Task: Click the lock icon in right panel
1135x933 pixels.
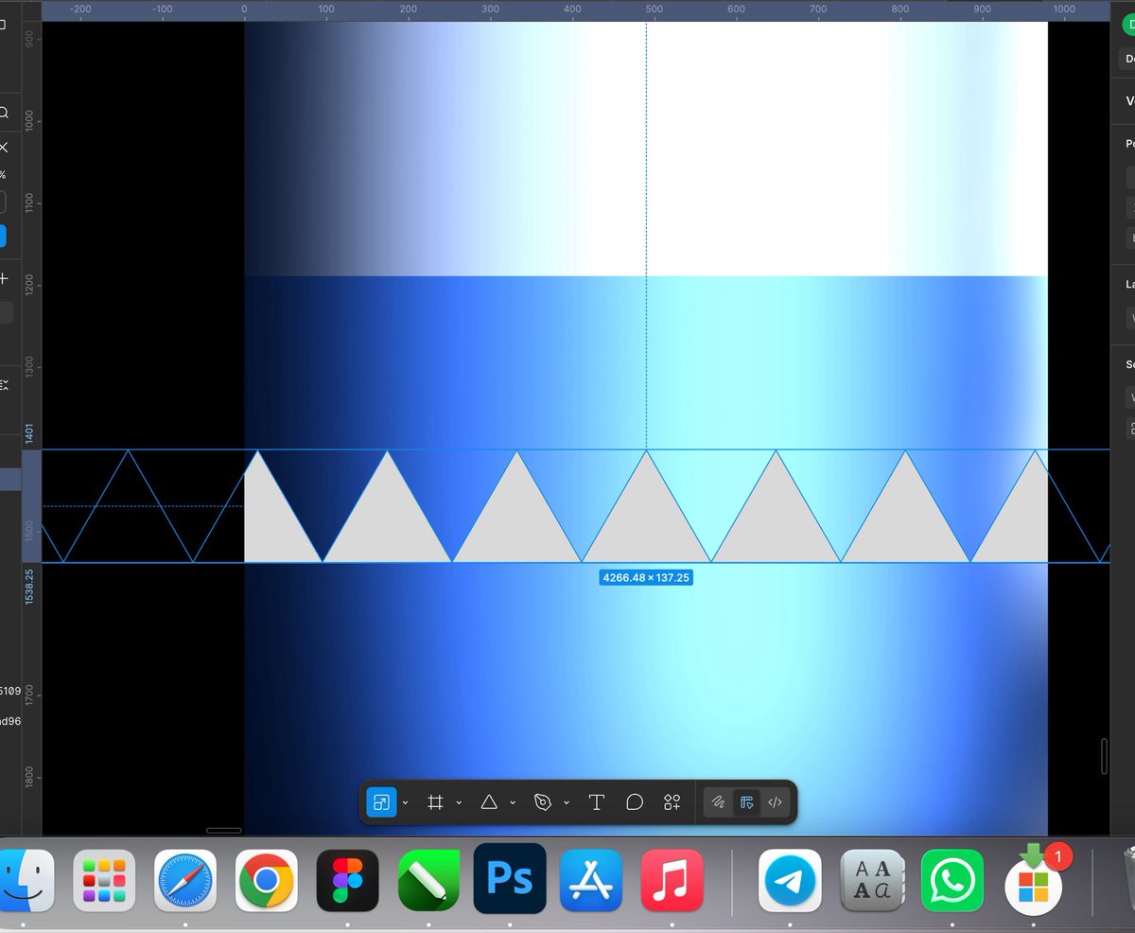Action: point(1132,429)
